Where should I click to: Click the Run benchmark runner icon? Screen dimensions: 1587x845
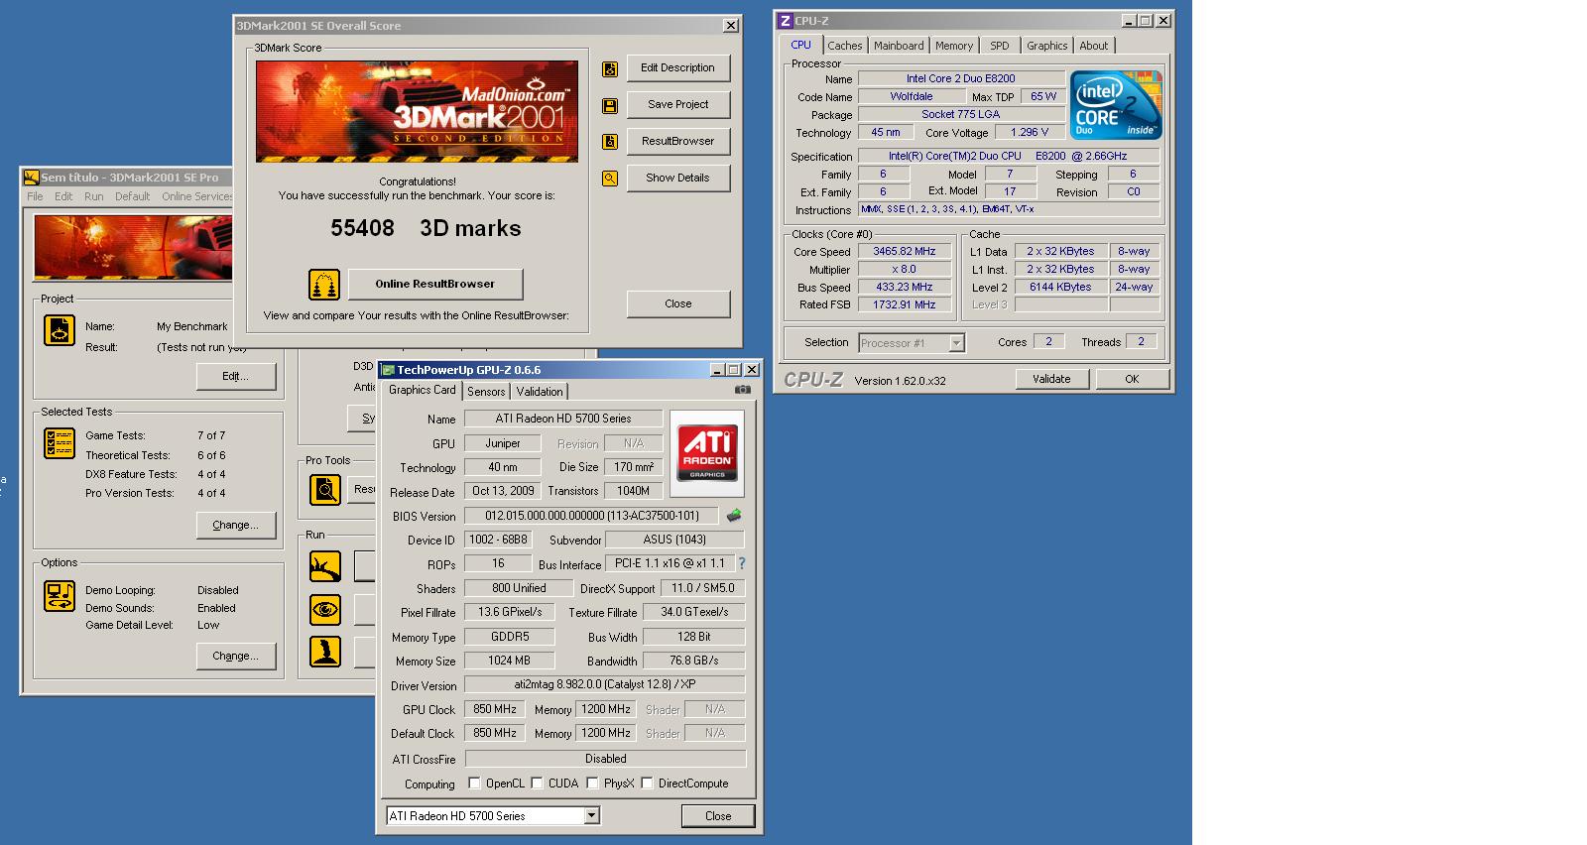point(325,566)
